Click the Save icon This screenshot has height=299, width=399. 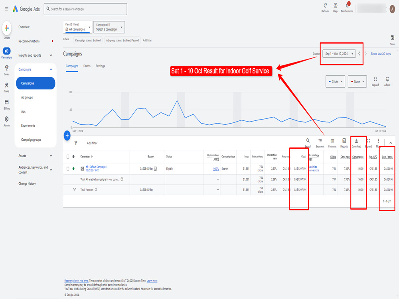click(x=392, y=37)
